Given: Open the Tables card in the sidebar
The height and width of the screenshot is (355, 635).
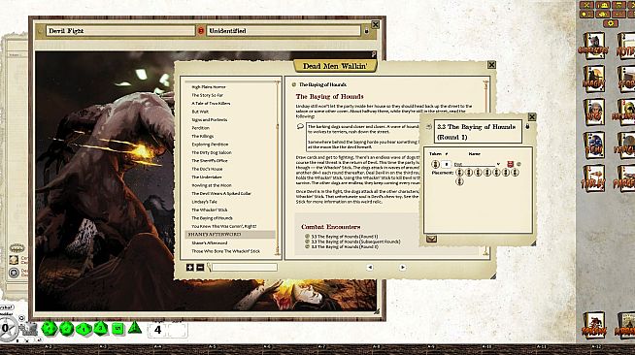Looking at the screenshot, I should [x=593, y=178].
